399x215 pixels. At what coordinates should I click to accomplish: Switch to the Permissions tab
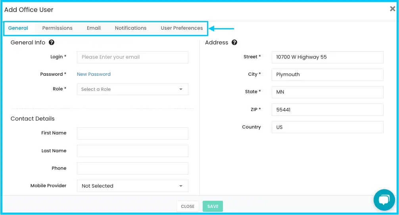coord(57,28)
